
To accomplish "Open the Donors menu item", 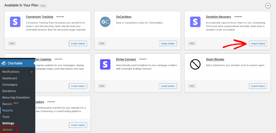I will point(7,104).
